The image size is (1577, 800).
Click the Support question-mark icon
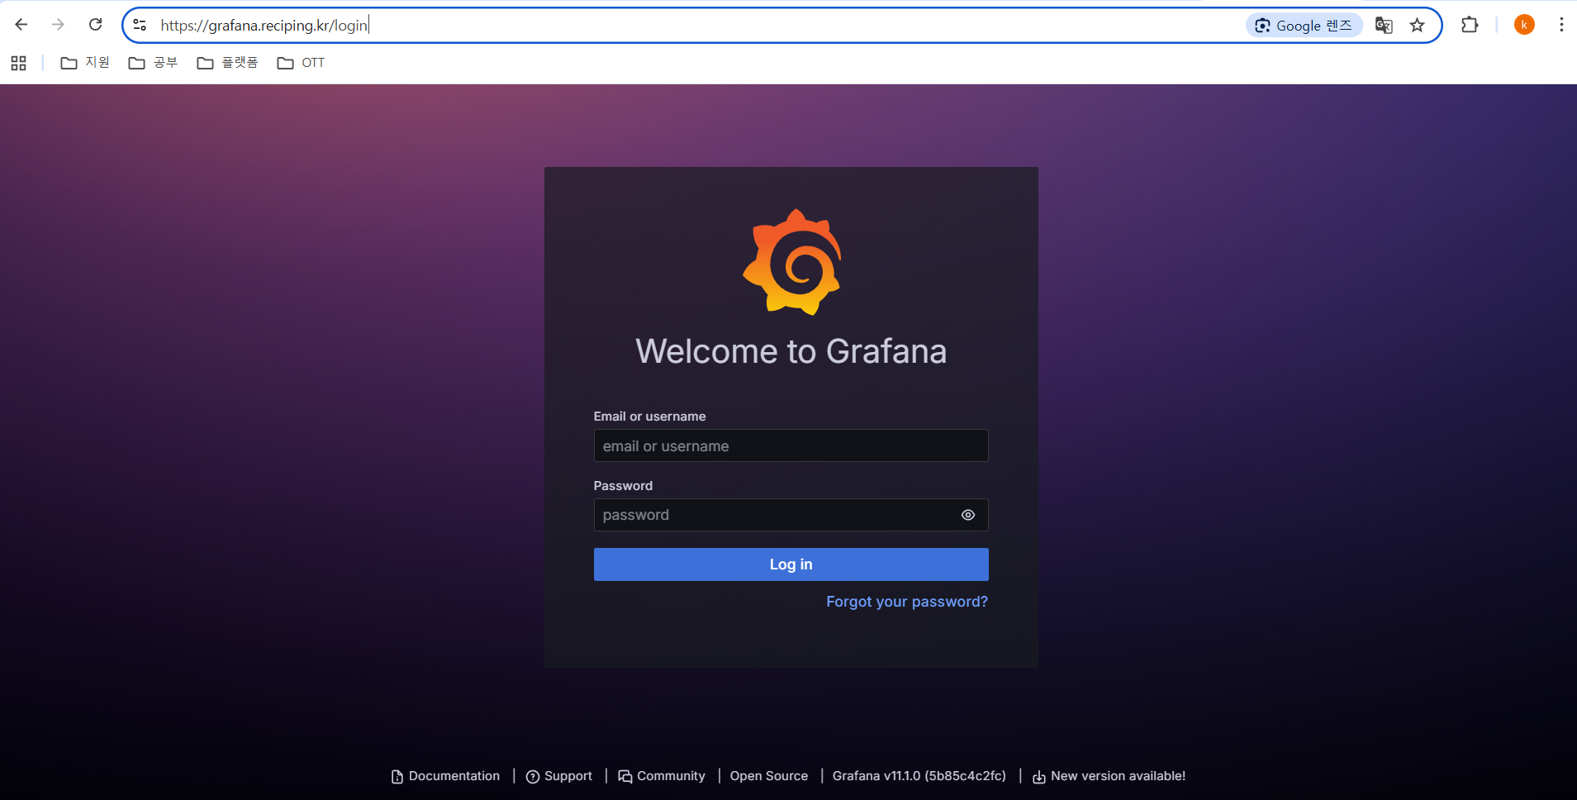pyautogui.click(x=533, y=777)
